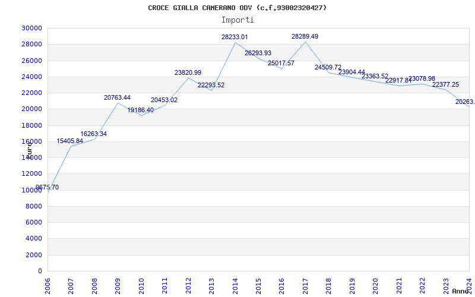Select the 23363.52 data label
475x297 pixels.
pyautogui.click(x=375, y=76)
